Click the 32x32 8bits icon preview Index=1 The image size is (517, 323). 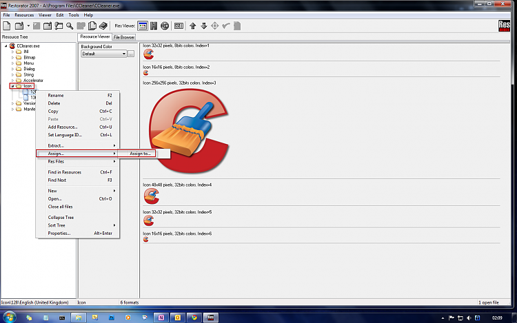point(149,54)
